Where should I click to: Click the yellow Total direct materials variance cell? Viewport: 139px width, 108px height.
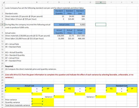pyautogui.click(x=37, y=105)
